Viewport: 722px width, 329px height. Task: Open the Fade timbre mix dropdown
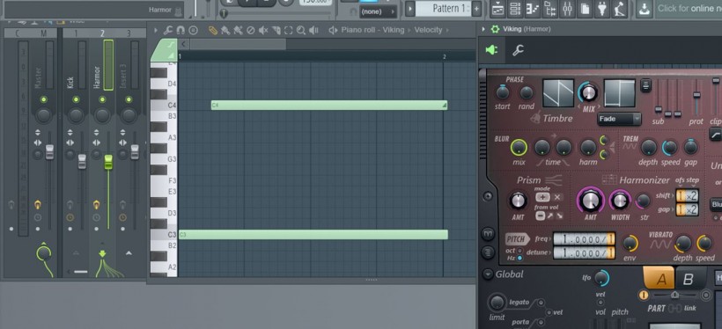[x=619, y=119]
